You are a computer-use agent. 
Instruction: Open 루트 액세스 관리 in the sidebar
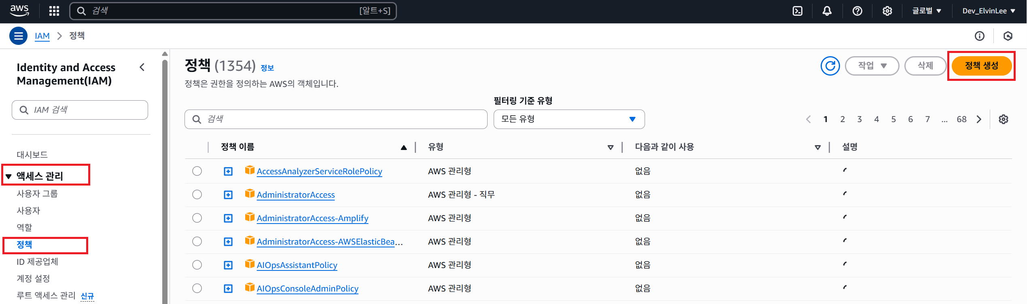46,296
